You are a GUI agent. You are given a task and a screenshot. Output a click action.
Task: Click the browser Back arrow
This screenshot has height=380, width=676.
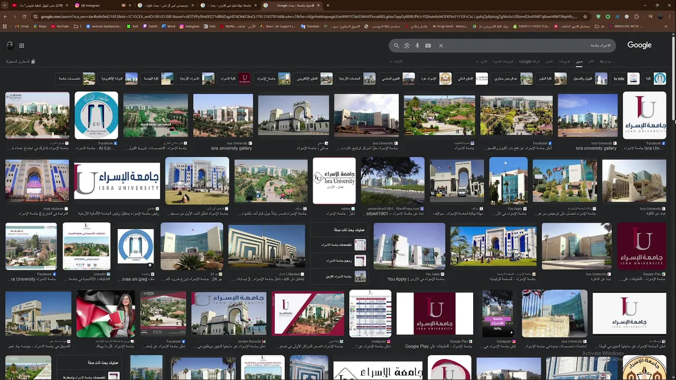coord(6,16)
